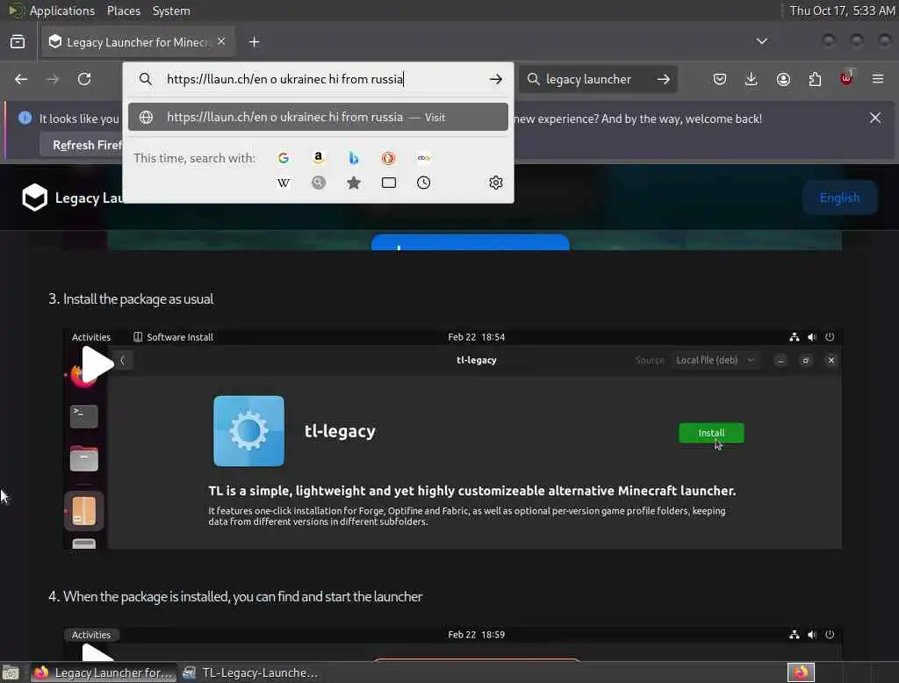The image size is (899, 683).
Task: Search this time with Amazon
Action: [x=318, y=158]
